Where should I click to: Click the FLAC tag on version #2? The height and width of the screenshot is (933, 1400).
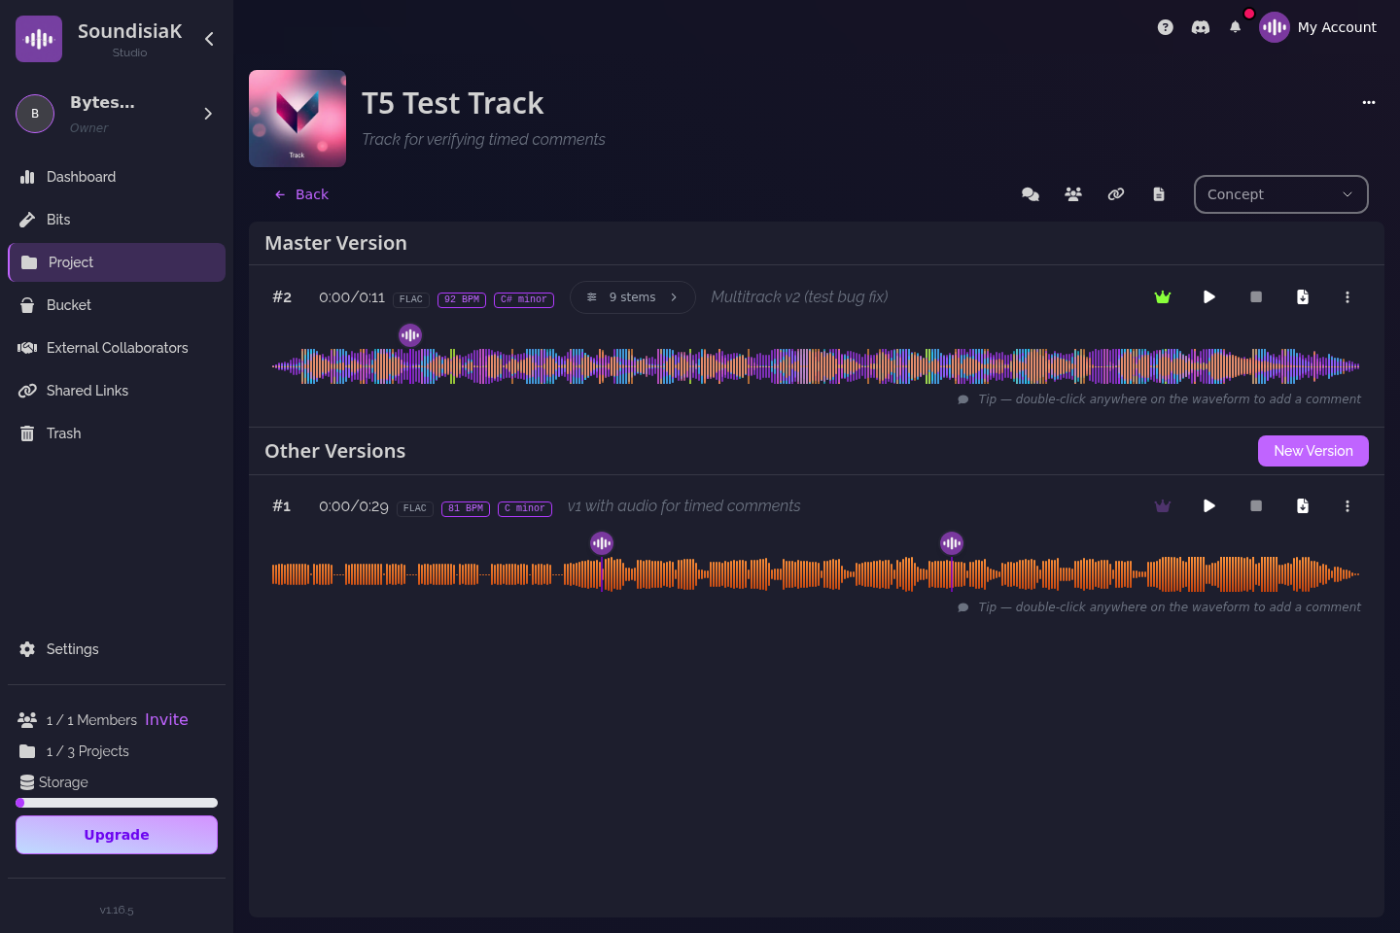tap(411, 299)
